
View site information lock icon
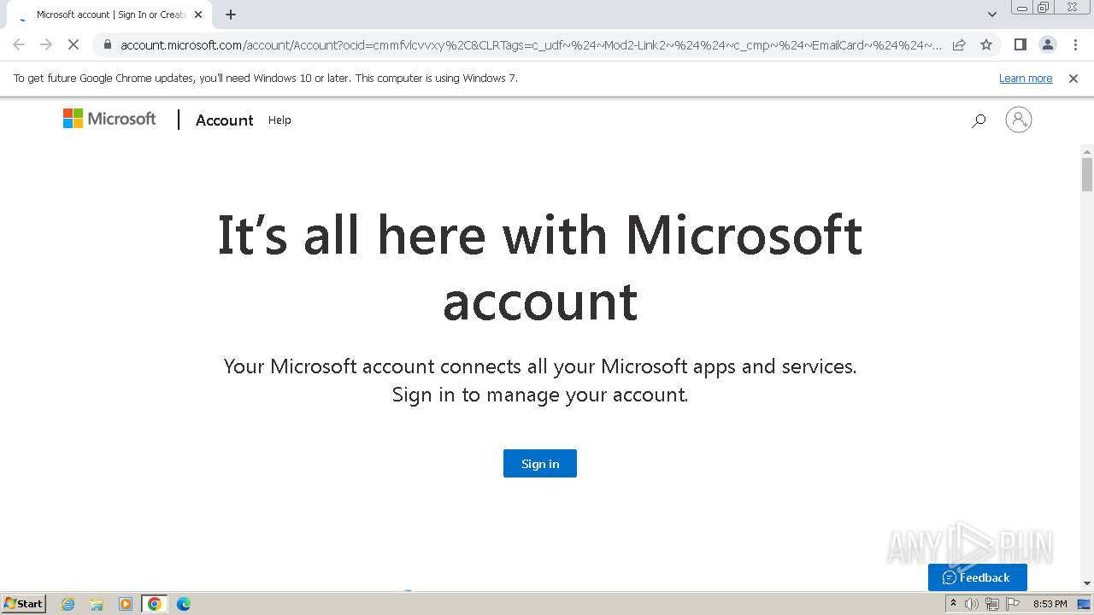107,44
